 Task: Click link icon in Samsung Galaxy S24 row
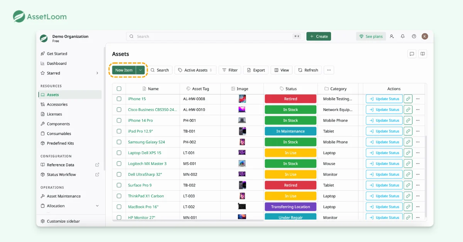click(408, 142)
